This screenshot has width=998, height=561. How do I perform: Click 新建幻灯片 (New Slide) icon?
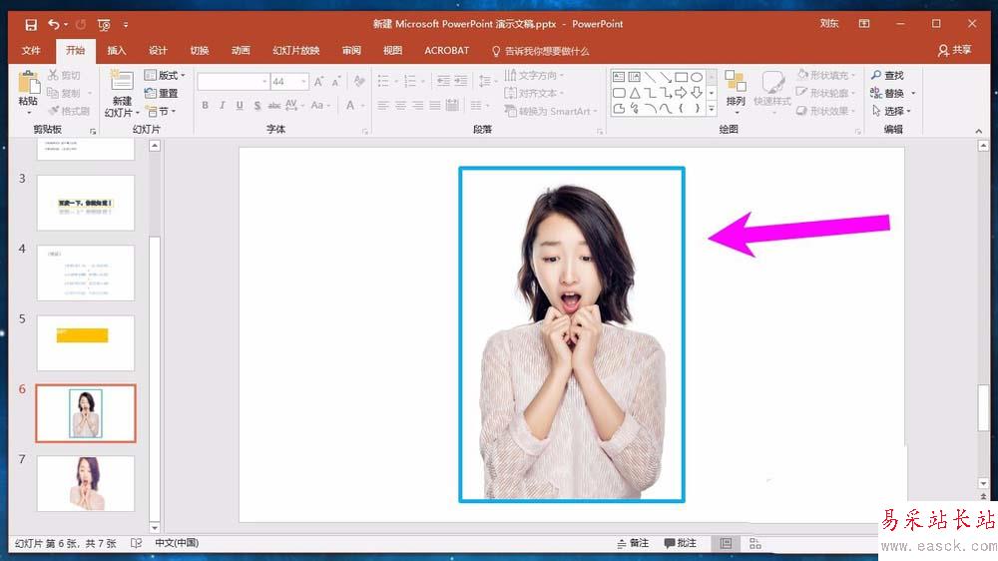(x=121, y=82)
